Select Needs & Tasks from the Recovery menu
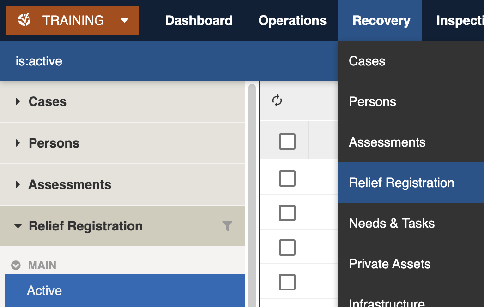Viewport: 484px width, 307px height. [392, 224]
